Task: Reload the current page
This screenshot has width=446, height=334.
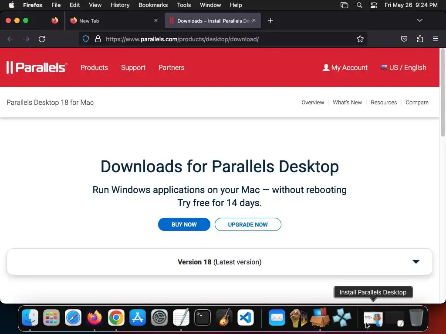Action: (42, 39)
